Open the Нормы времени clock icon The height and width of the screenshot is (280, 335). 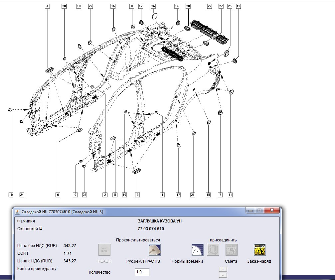(x=197, y=250)
